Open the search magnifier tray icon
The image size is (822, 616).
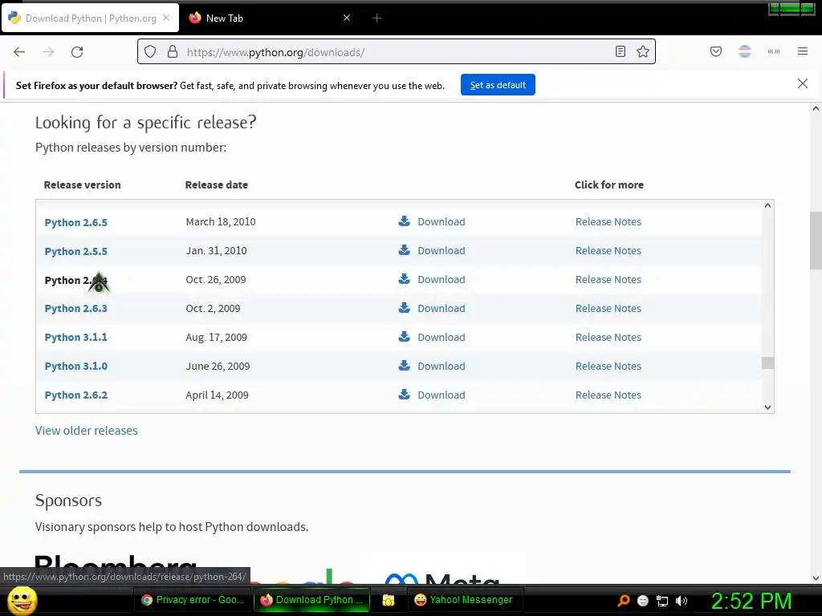[624, 601]
